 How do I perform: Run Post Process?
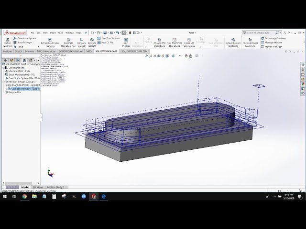pos(126,42)
